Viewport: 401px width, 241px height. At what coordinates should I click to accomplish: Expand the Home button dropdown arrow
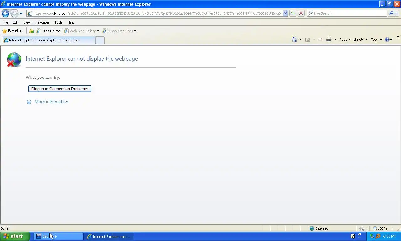[300, 40]
